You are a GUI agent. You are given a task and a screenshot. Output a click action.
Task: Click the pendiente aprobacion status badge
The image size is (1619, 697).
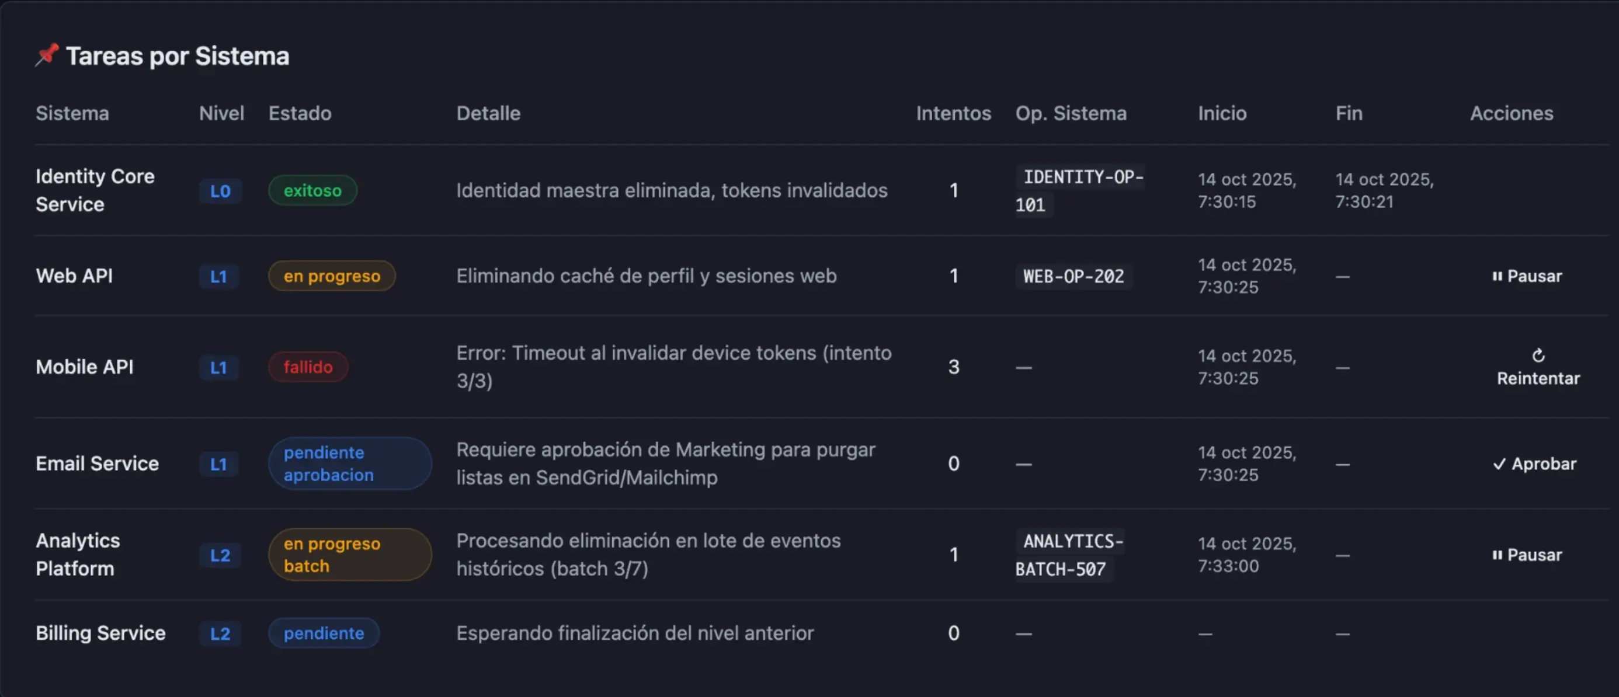[x=349, y=463]
